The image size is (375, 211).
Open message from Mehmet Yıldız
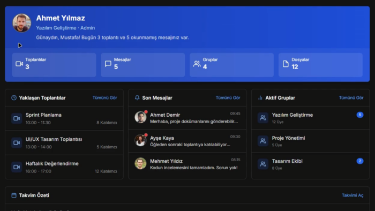tap(187, 164)
